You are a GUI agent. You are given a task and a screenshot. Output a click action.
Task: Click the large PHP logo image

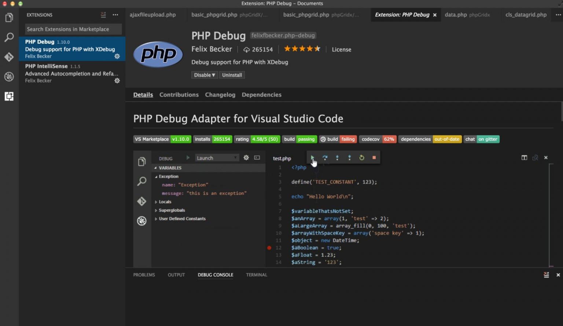click(158, 54)
